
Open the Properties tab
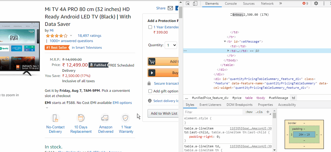point(265,105)
